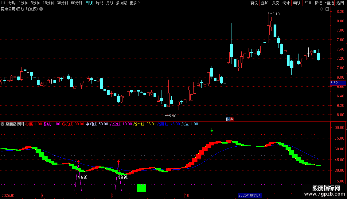Click the 90.00 indicator axis label
347x199 pixels.
339,128
